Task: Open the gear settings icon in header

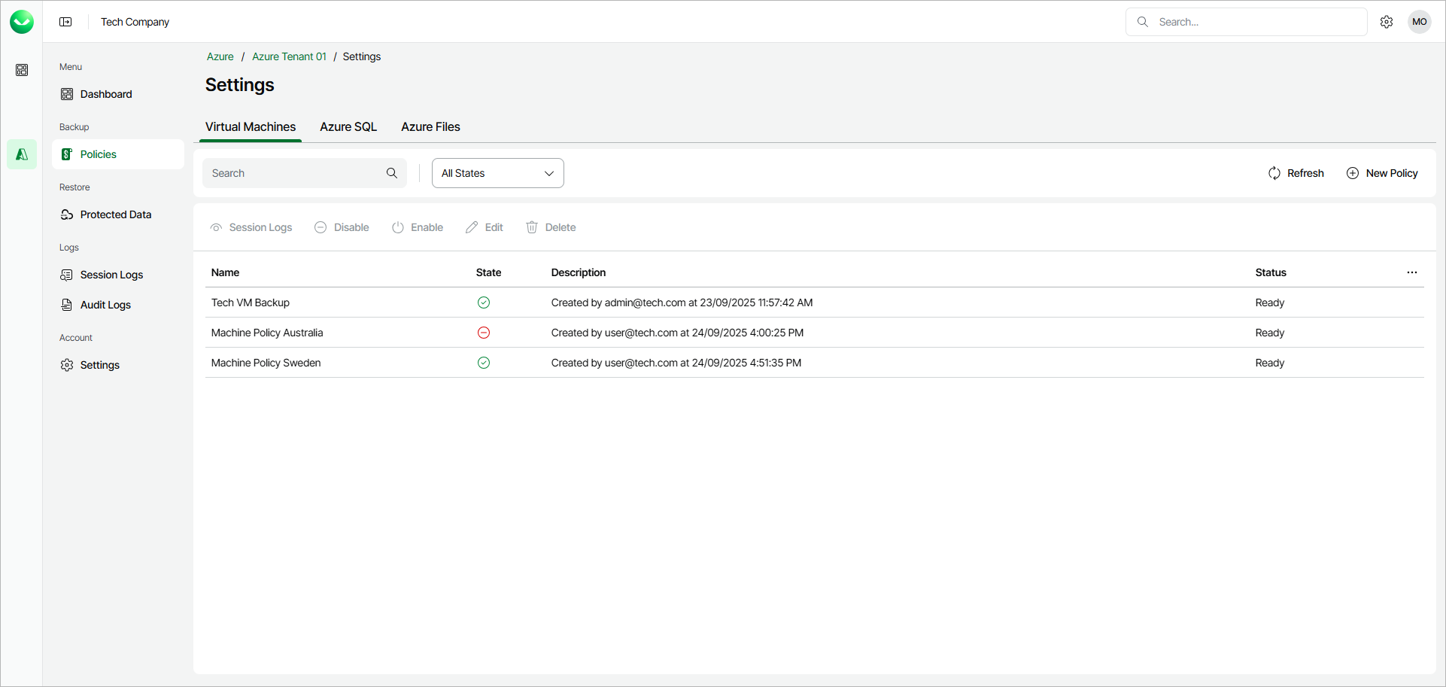Action: [1387, 22]
